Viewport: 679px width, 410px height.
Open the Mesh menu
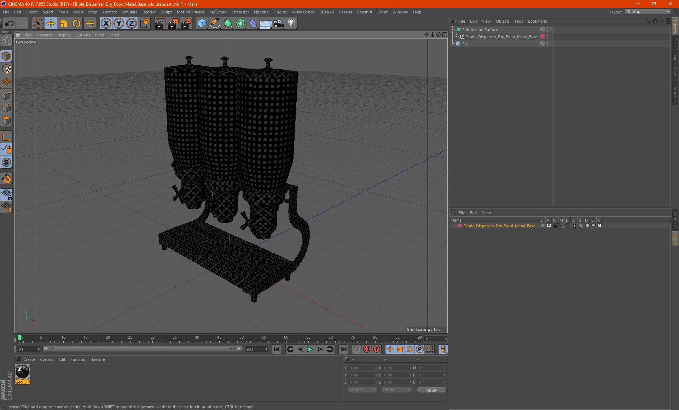click(78, 12)
